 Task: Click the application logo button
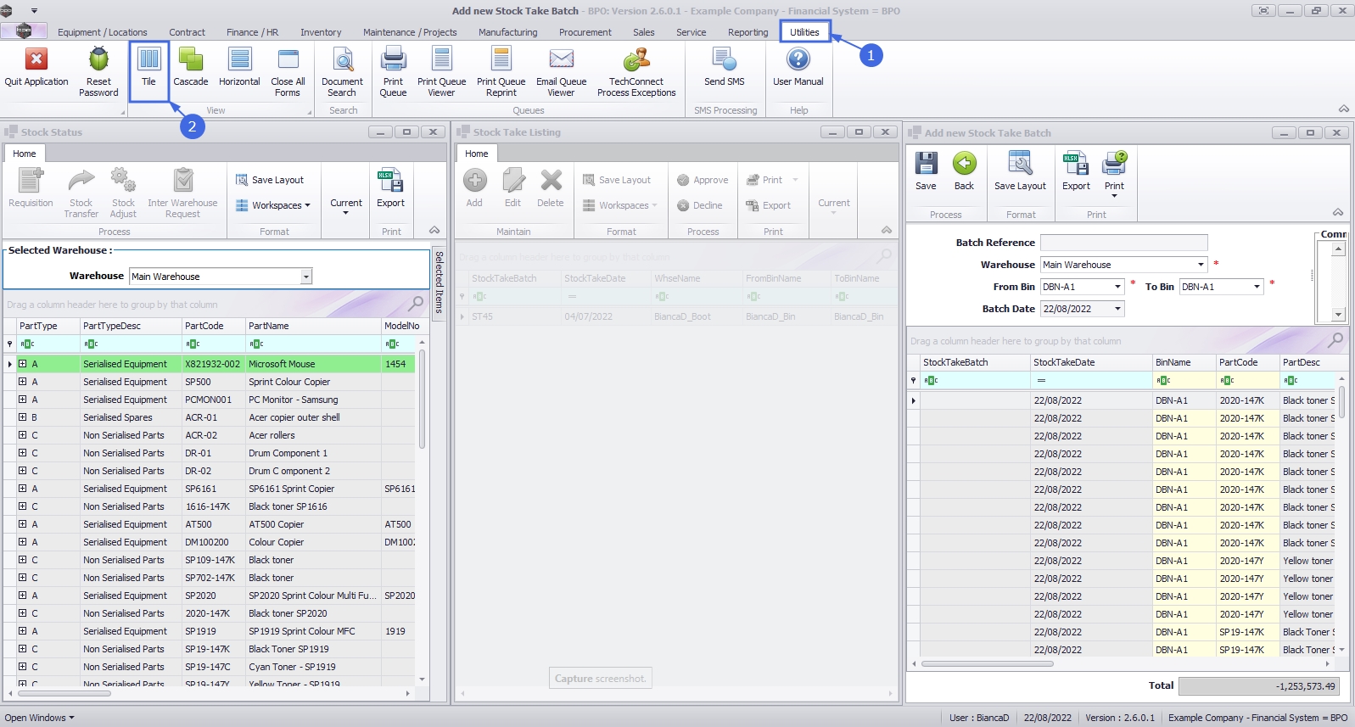24,31
